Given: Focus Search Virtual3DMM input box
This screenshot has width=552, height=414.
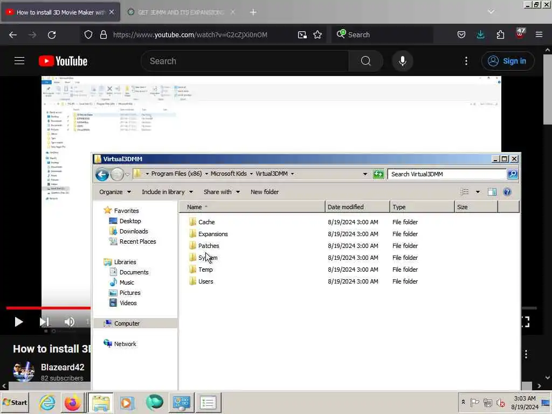Looking at the screenshot, I should [447, 174].
